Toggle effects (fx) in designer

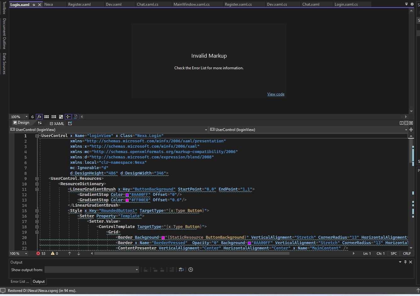coord(39,117)
